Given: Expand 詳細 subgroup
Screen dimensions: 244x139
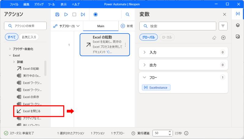Looking at the screenshot, I should pyautogui.click(x=14, y=62).
